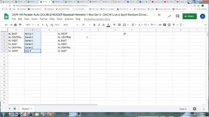Click the Chrome icon in taskbar
Viewport: 209px width, 117px height.
pos(23,114)
